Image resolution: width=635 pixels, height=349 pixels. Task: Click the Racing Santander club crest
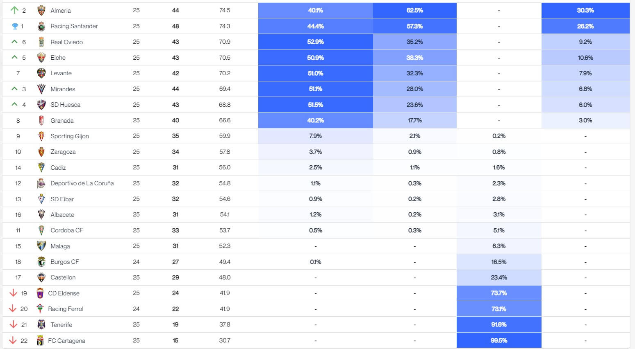(x=41, y=26)
